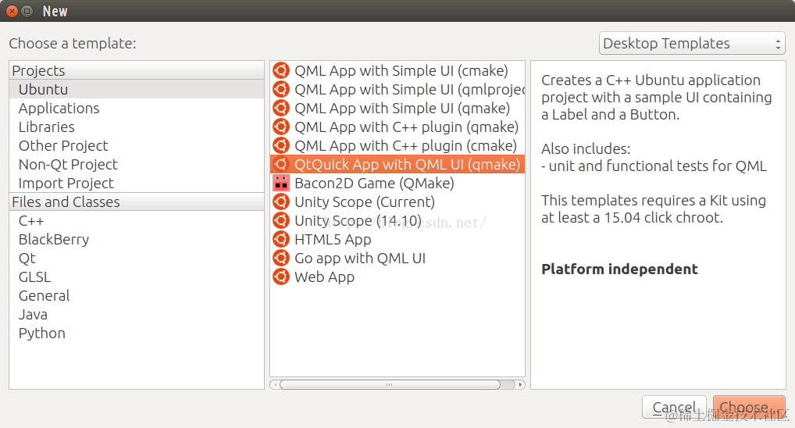Screen dimensions: 795x428
Task: Select the C++ files category
Action: click(x=137, y=220)
